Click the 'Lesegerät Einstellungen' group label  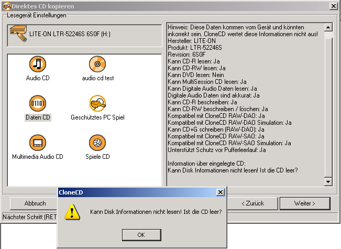coord(36,15)
